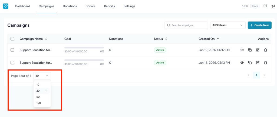Select the Jun 18 campaign checkbox
Viewport: 277px width, 117px height.
[12, 63]
